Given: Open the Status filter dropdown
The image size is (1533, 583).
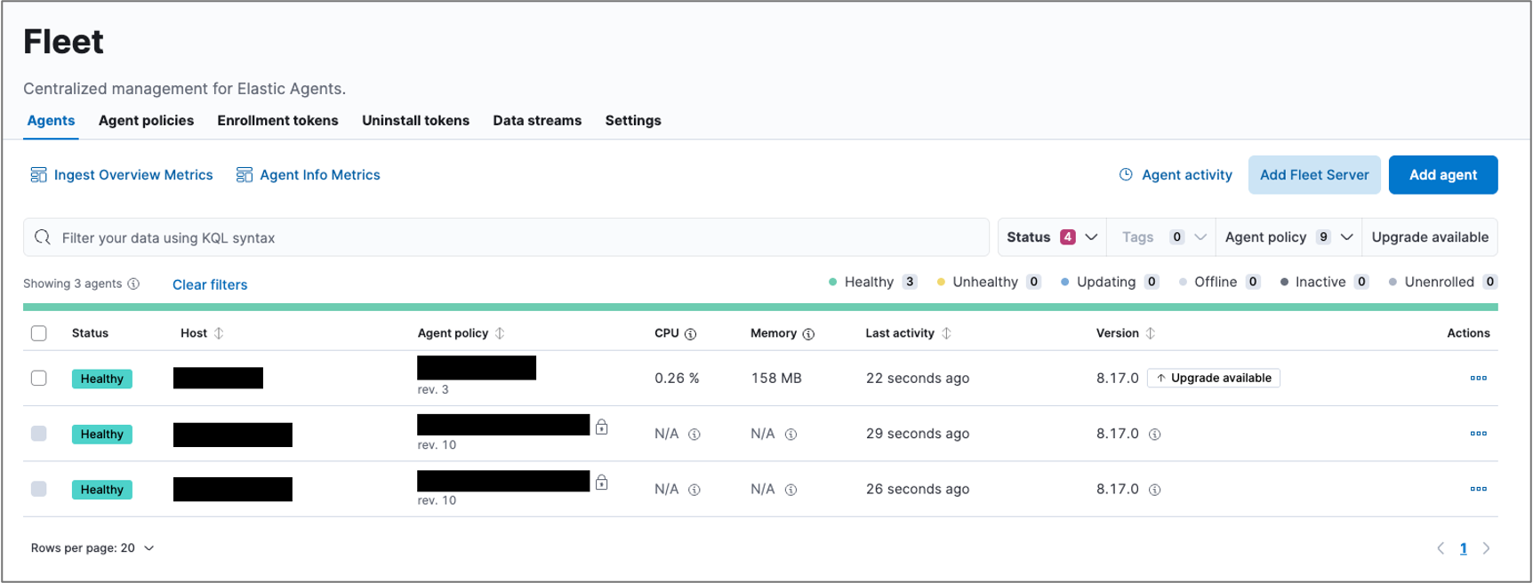Looking at the screenshot, I should pos(1052,237).
